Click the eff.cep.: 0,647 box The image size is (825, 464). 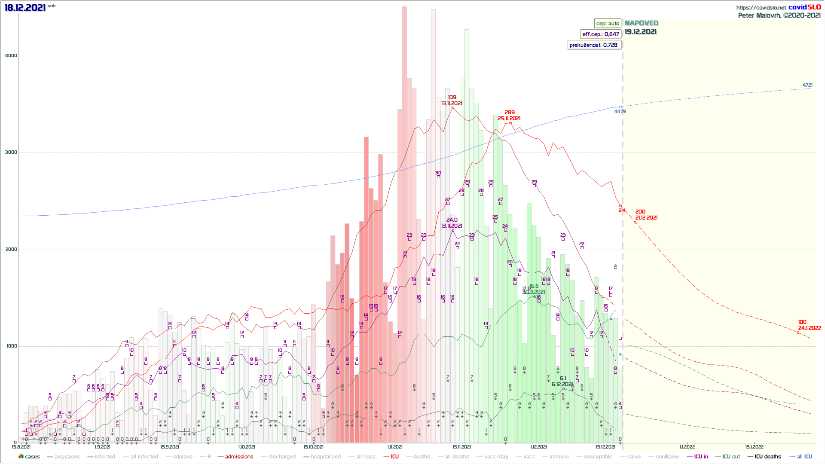[601, 34]
